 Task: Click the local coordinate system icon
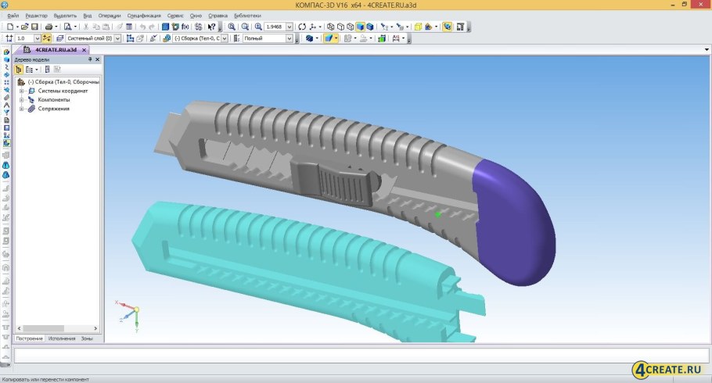tap(131, 38)
